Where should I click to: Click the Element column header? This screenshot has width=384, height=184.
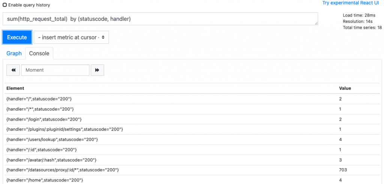15,88
